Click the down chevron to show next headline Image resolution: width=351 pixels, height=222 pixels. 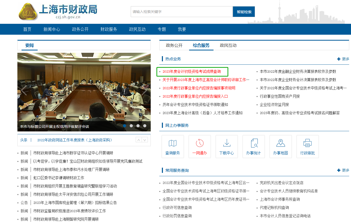144,140
